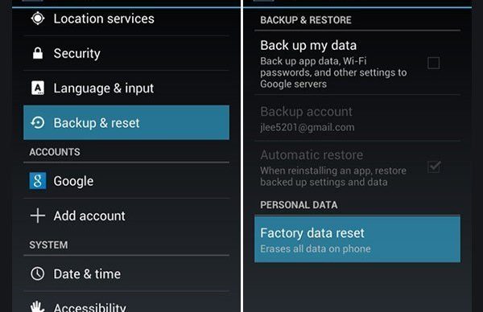Open Language & input settings
The height and width of the screenshot is (312, 483).
(126, 88)
